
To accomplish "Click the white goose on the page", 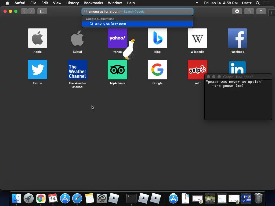I will click(x=129, y=49).
